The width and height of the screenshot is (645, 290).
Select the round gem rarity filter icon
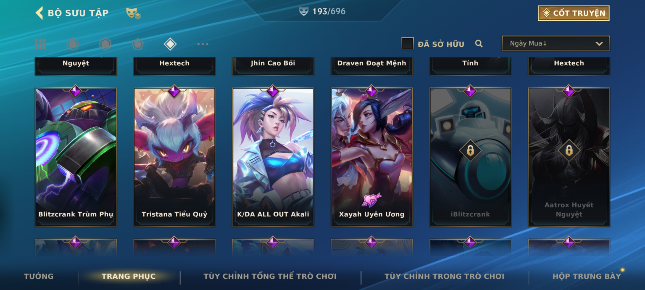73,44
